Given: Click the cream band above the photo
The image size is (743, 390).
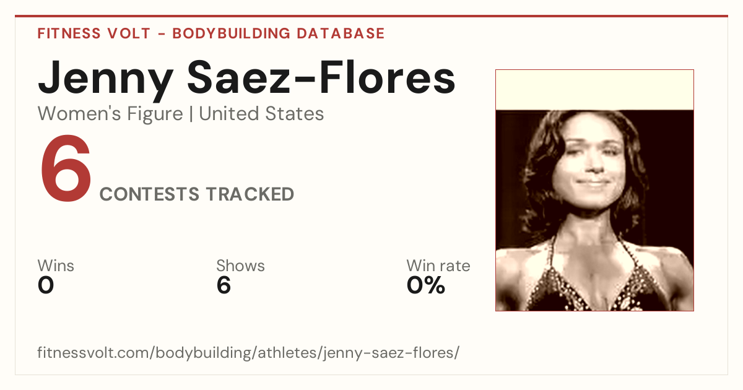Looking at the screenshot, I should [594, 90].
